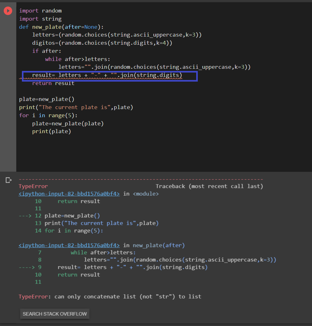Click the indented 'letters="".join(random.choices' editor line

coord(155,67)
